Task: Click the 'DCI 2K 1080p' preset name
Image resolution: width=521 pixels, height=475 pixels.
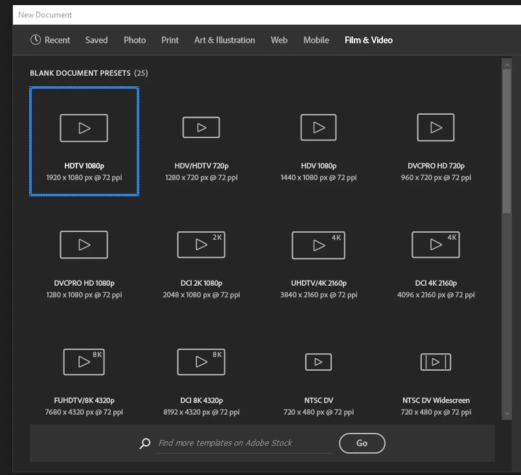Action: [x=202, y=283]
